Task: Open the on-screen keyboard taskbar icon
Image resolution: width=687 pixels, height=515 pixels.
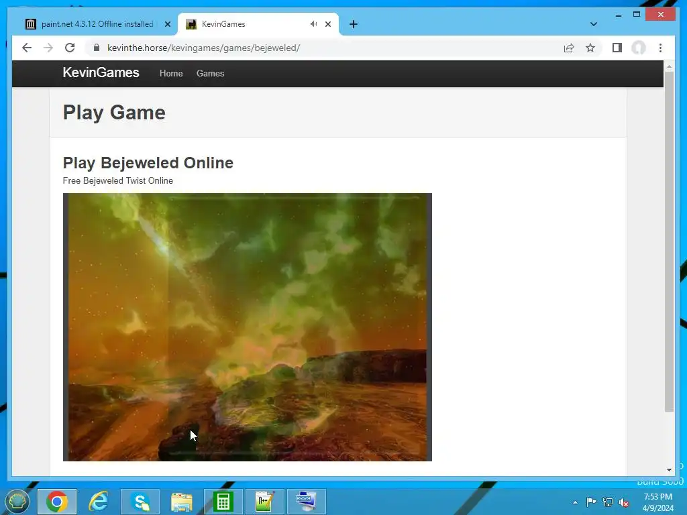Action: [x=307, y=502]
